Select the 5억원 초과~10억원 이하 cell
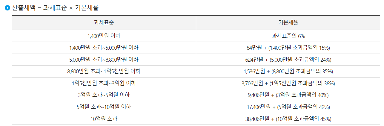 (104, 107)
